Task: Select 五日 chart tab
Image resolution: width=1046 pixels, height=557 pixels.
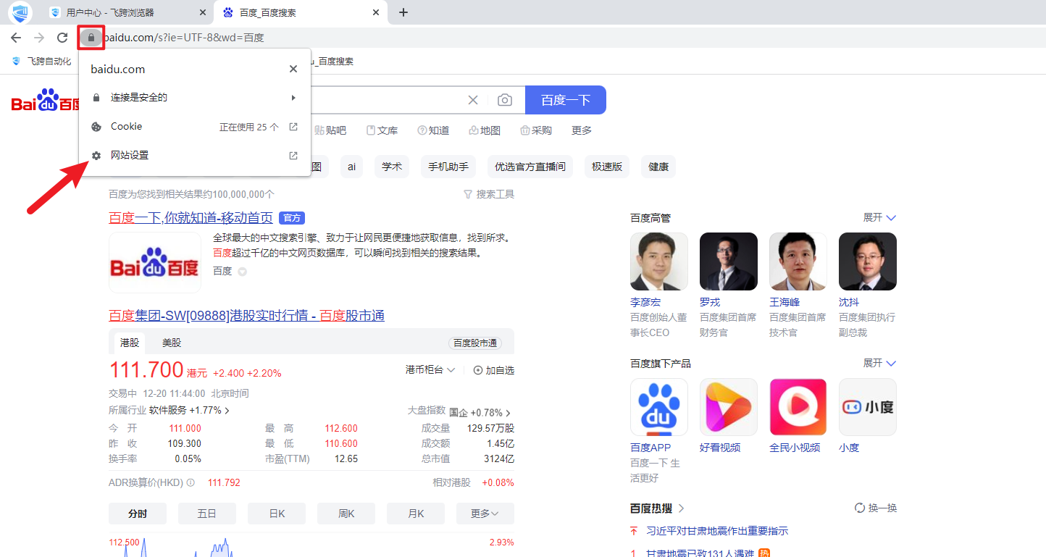Action: [207, 514]
